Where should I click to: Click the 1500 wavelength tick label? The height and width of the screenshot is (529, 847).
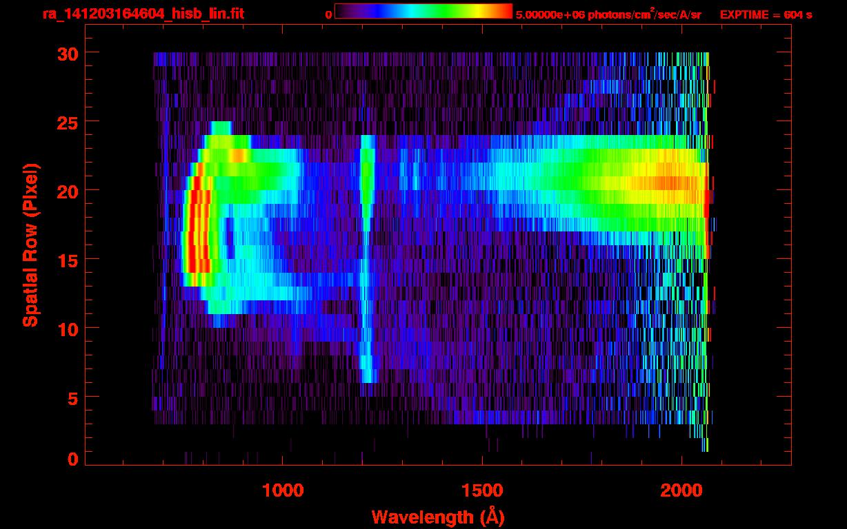tap(482, 490)
